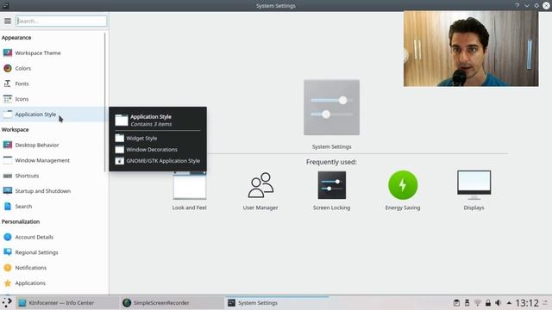
Task: Expand hidden system tray icons arrow
Action: [x=509, y=302]
